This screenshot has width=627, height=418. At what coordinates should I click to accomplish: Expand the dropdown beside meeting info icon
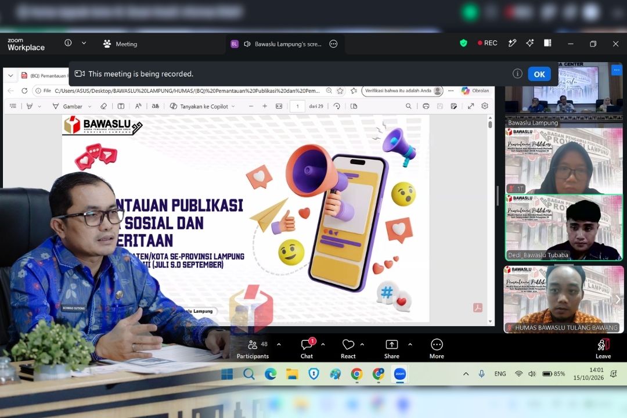click(84, 43)
